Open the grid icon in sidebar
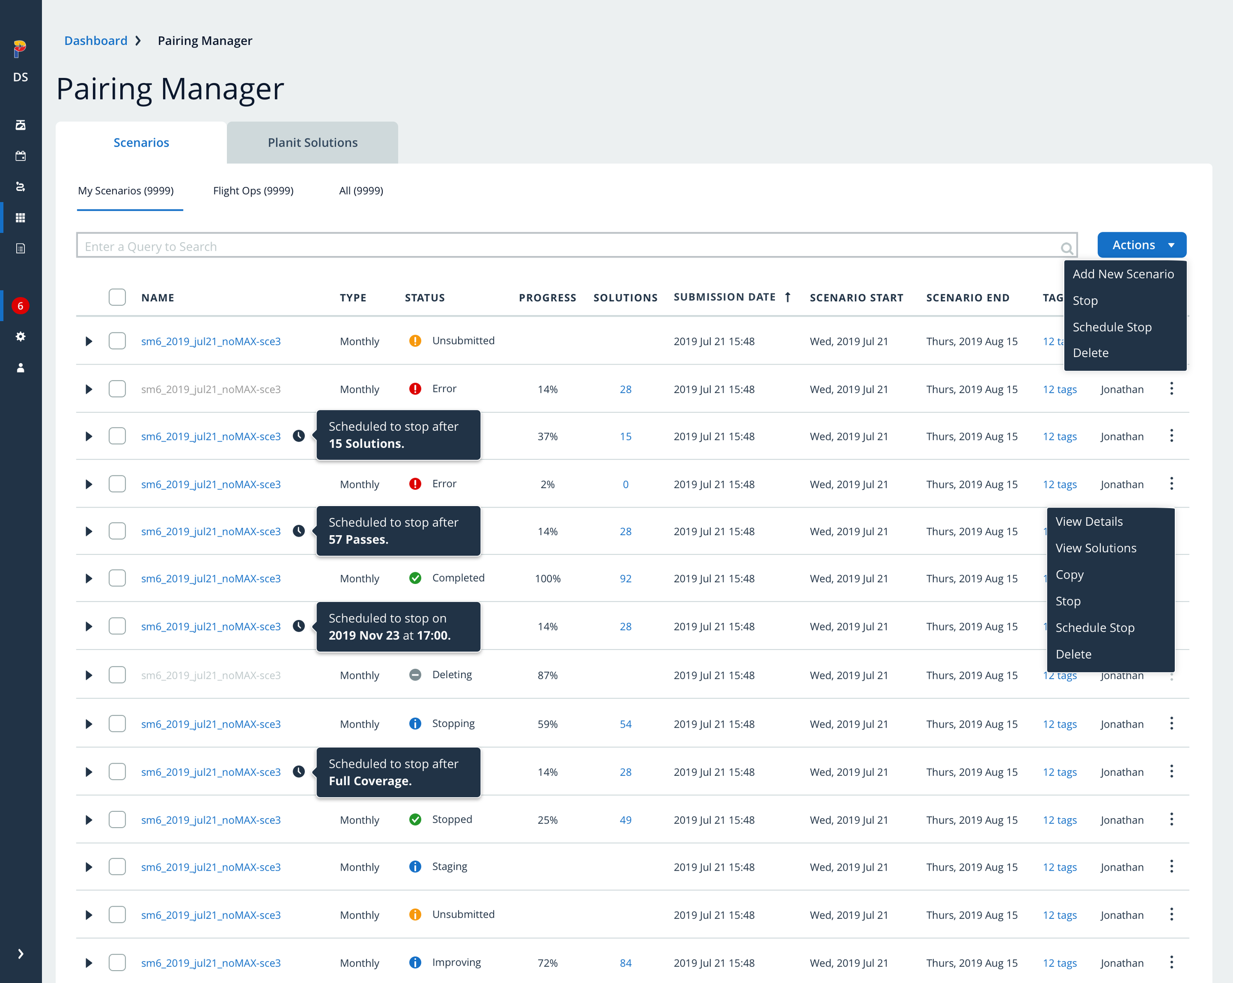This screenshot has height=983, width=1233. coord(21,218)
